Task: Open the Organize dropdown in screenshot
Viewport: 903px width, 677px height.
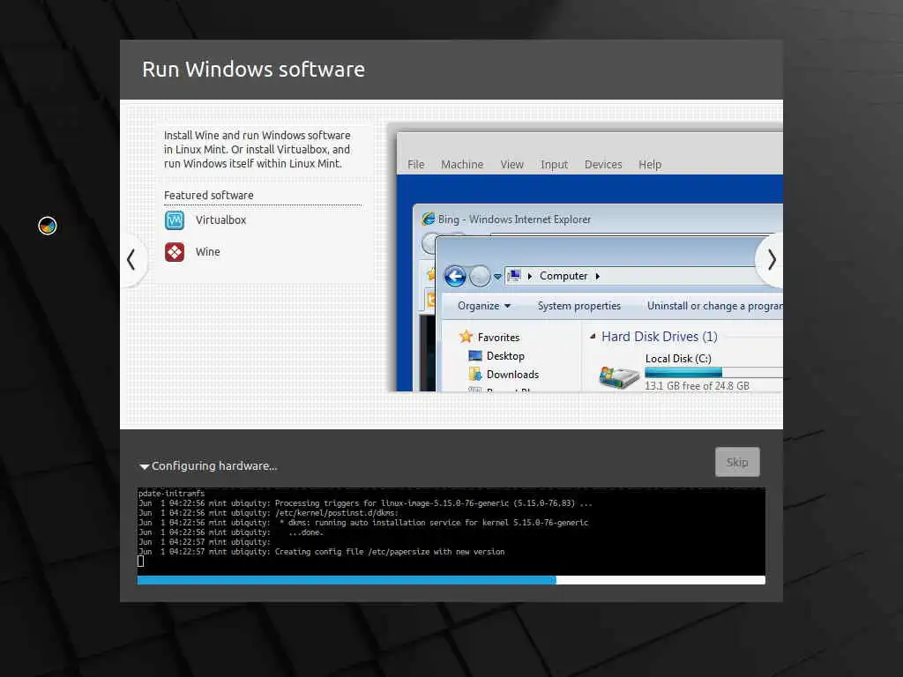Action: (x=484, y=306)
